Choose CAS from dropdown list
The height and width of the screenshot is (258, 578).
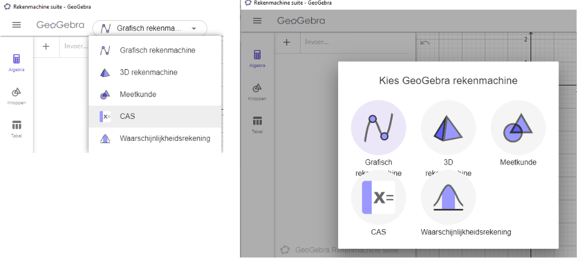pos(155,117)
